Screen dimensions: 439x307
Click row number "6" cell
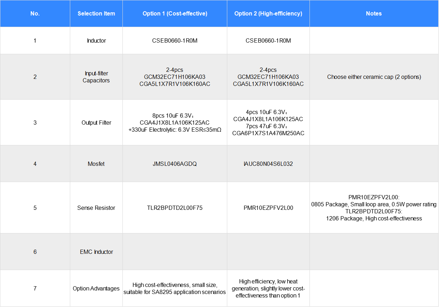click(35, 252)
